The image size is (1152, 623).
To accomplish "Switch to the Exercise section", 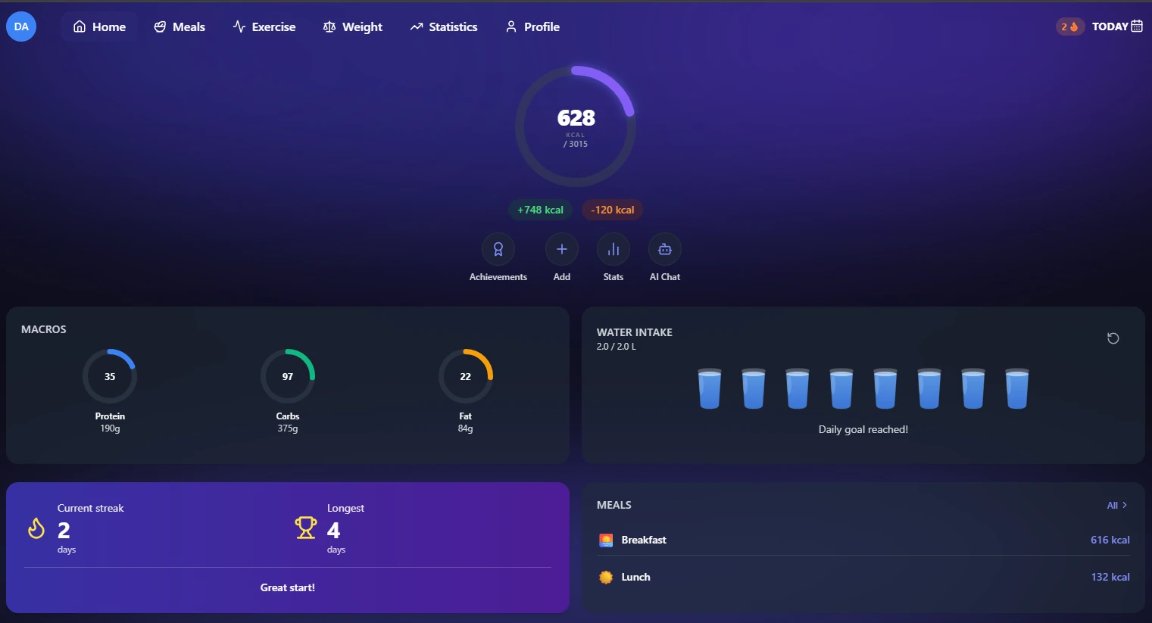I will (264, 26).
